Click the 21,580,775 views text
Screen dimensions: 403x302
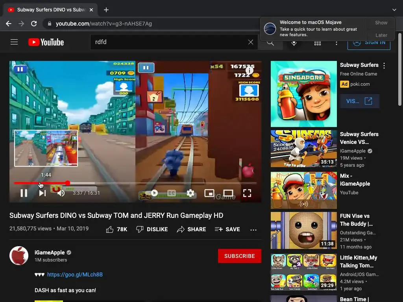[x=30, y=228]
